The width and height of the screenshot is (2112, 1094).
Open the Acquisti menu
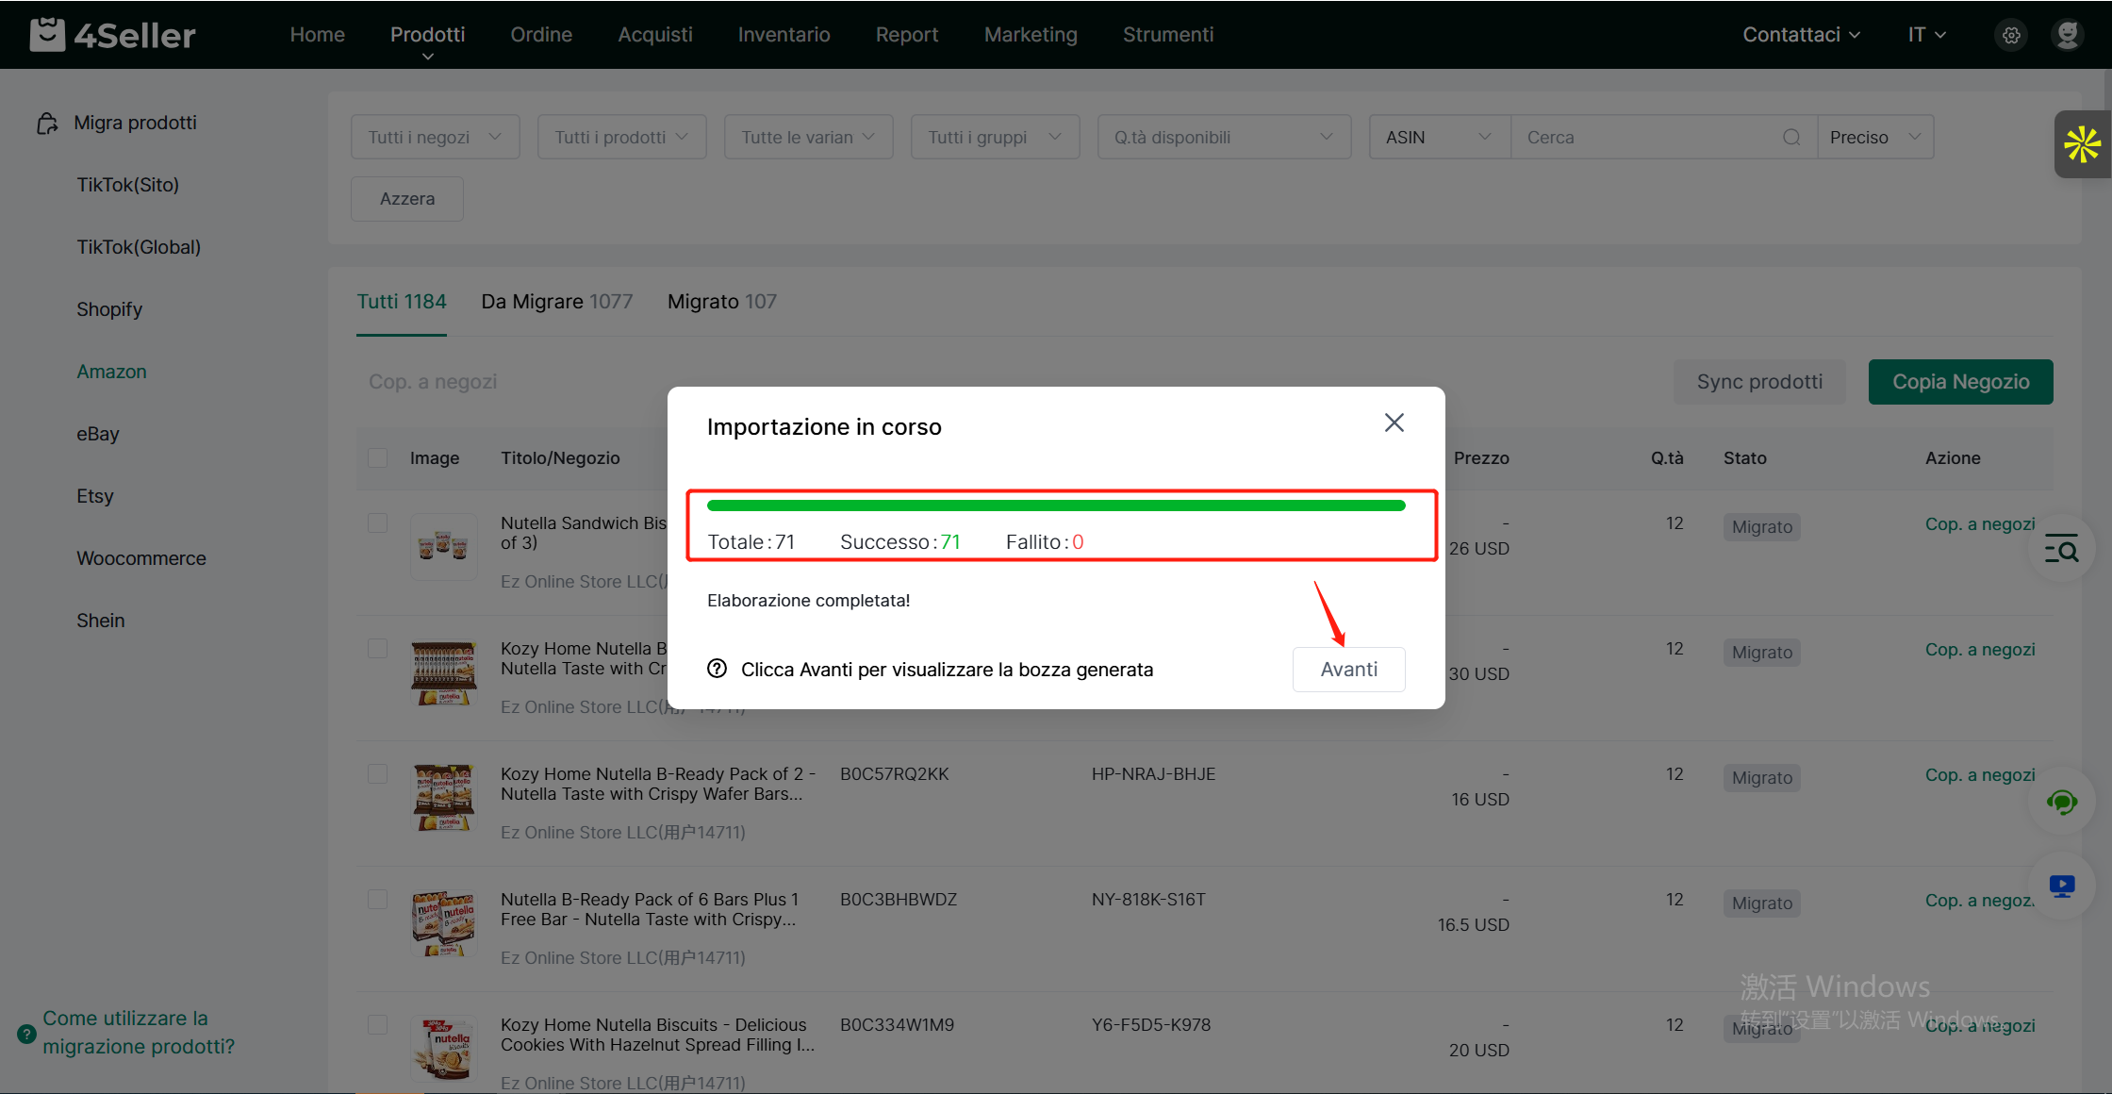(x=655, y=35)
